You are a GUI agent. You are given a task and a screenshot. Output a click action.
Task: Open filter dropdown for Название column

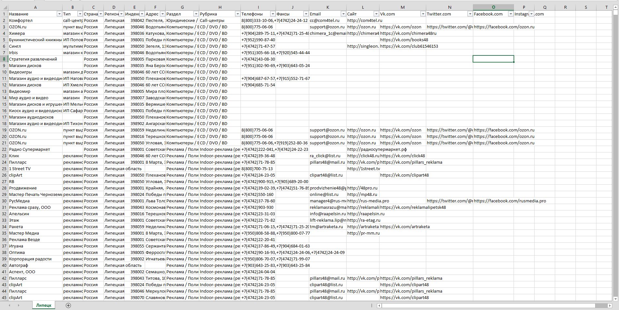pyautogui.click(x=59, y=14)
